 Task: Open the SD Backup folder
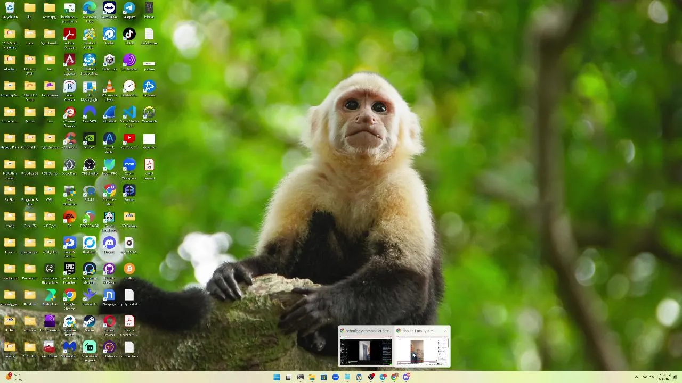(129, 219)
